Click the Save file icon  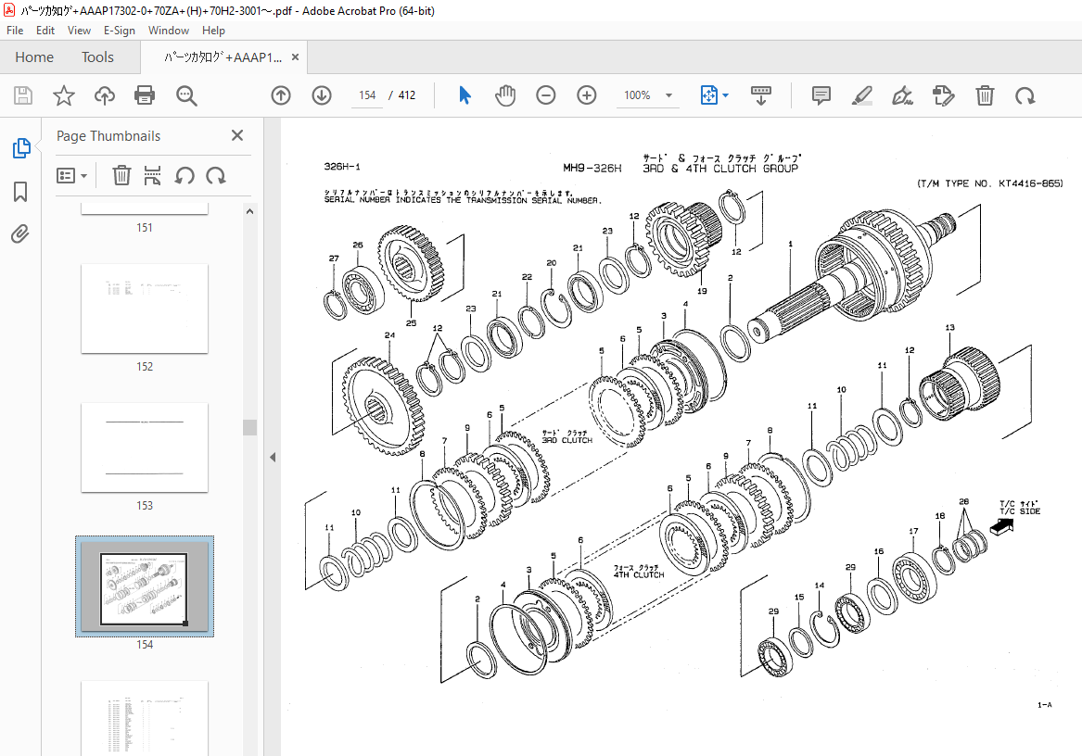click(23, 95)
